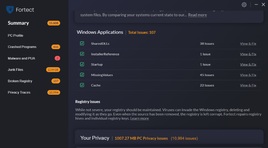This screenshot has height=148, width=268.
Task: Click 'Total Issues: 107' text
Action: 142,33
